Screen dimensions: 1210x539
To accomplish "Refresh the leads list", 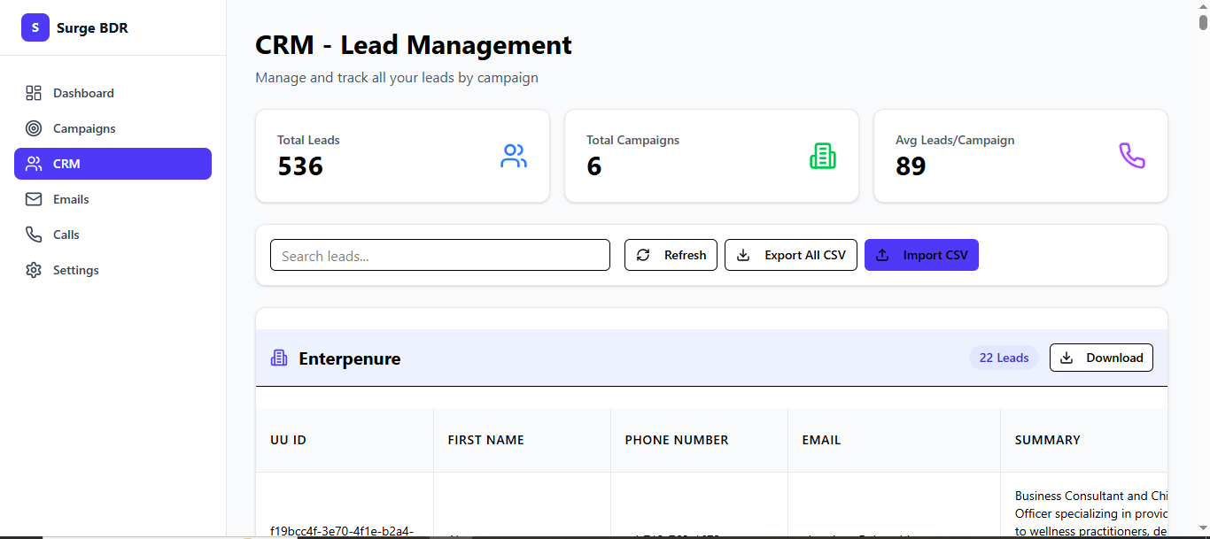I will 671,255.
